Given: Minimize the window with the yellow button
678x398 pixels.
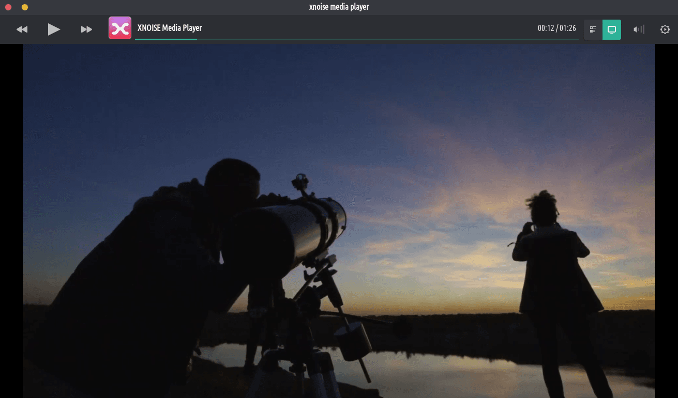Looking at the screenshot, I should 25,7.
